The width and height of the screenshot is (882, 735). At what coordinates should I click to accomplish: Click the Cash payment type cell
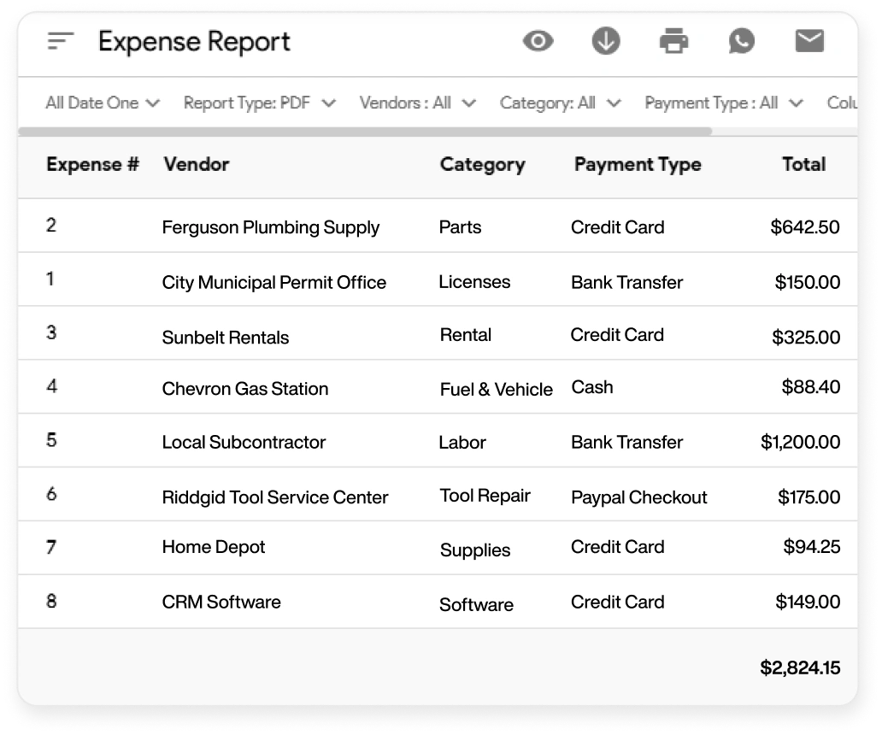point(591,387)
